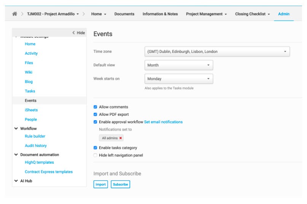This screenshot has width=307, height=204.
Task: Uncheck Allow comments checkbox
Action: [x=95, y=107]
